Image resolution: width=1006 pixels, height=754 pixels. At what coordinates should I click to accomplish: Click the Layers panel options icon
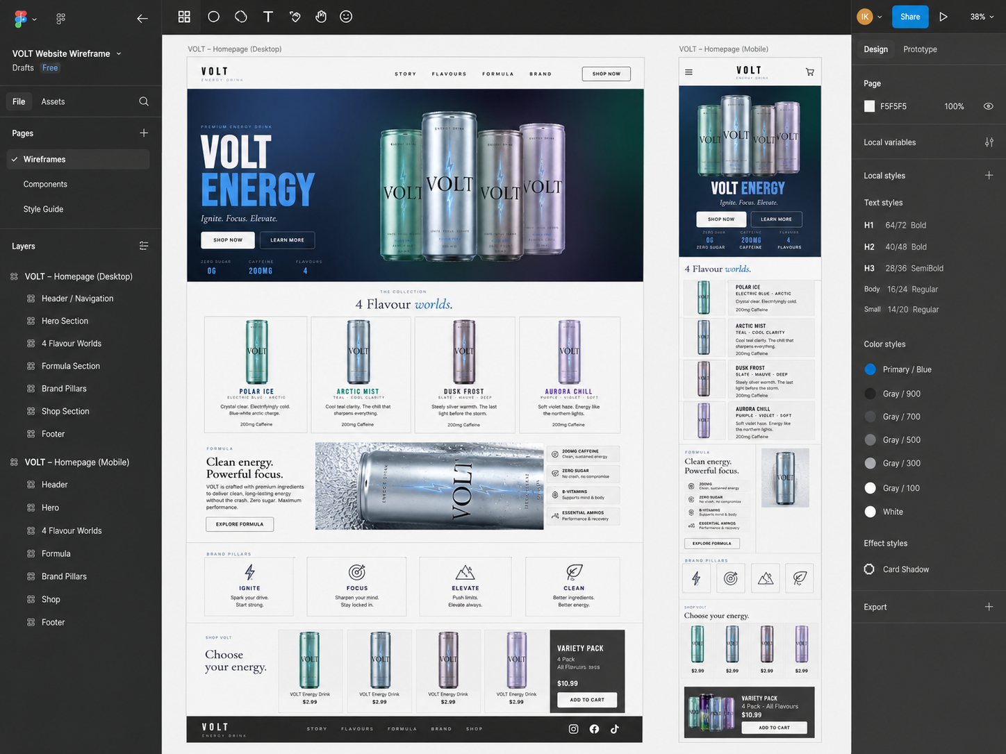(x=144, y=246)
